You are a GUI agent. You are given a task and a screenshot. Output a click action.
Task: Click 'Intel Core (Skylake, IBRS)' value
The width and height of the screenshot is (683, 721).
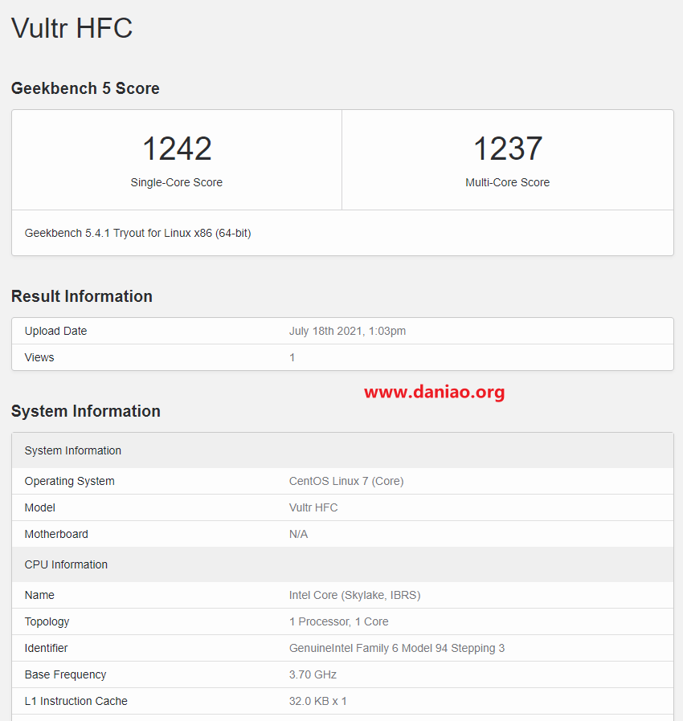tap(354, 596)
